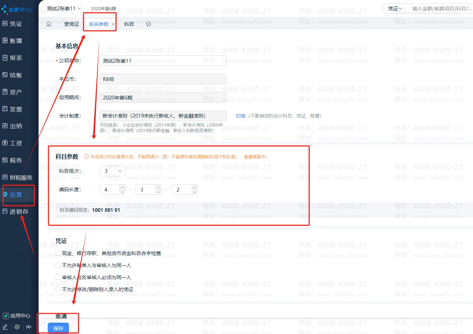The image size is (473, 334).
Task: Increase the third 编码长度 value of 2
Action: tap(195, 187)
